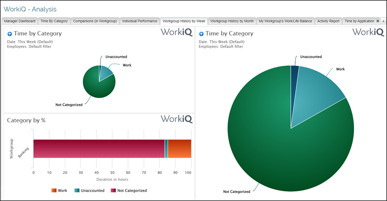Click the crimson Not Categorized bar segment
The width and height of the screenshot is (387, 201).
pos(99,148)
